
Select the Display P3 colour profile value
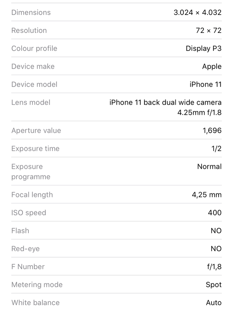(x=203, y=49)
